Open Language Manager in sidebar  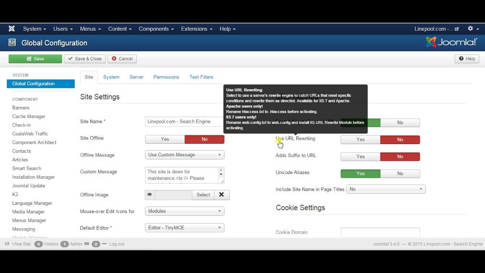[32, 203]
